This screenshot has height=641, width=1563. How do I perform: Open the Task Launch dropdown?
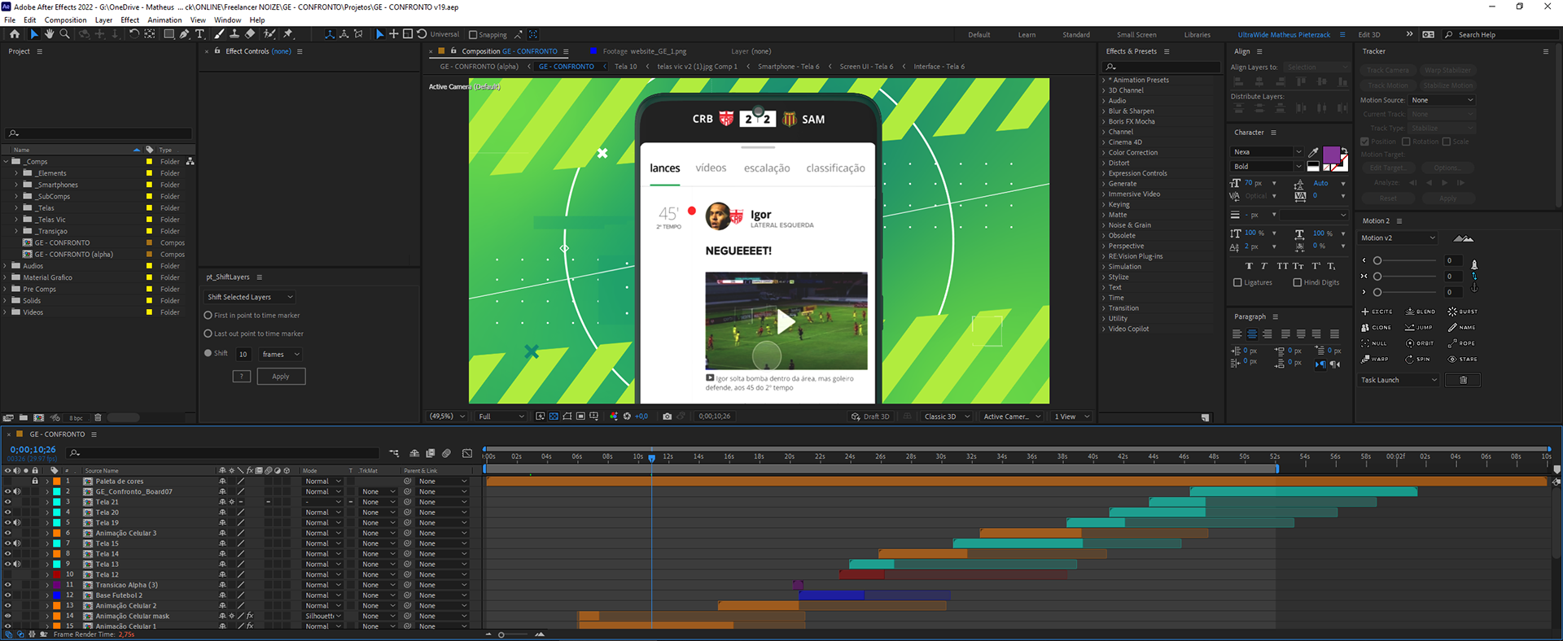1399,380
